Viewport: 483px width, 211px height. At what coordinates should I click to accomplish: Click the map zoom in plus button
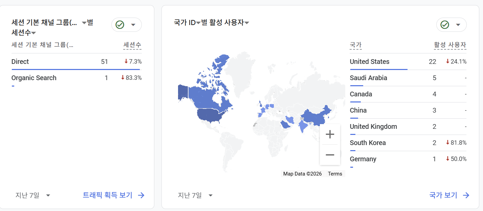pos(330,135)
